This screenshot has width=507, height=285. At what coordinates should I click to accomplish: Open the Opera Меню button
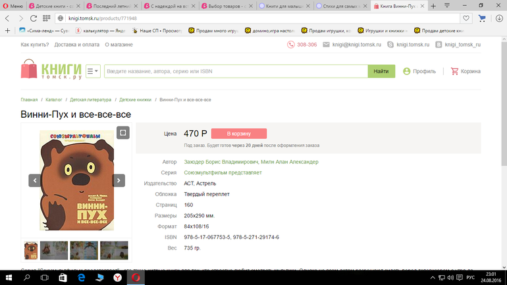click(13, 6)
